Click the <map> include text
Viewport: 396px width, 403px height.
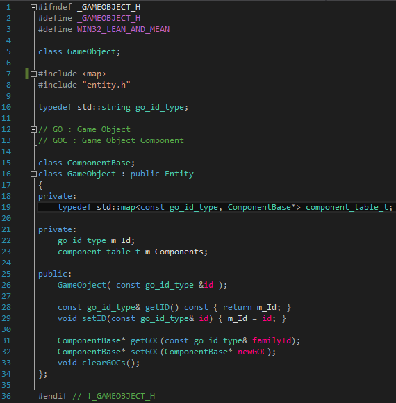pos(94,74)
